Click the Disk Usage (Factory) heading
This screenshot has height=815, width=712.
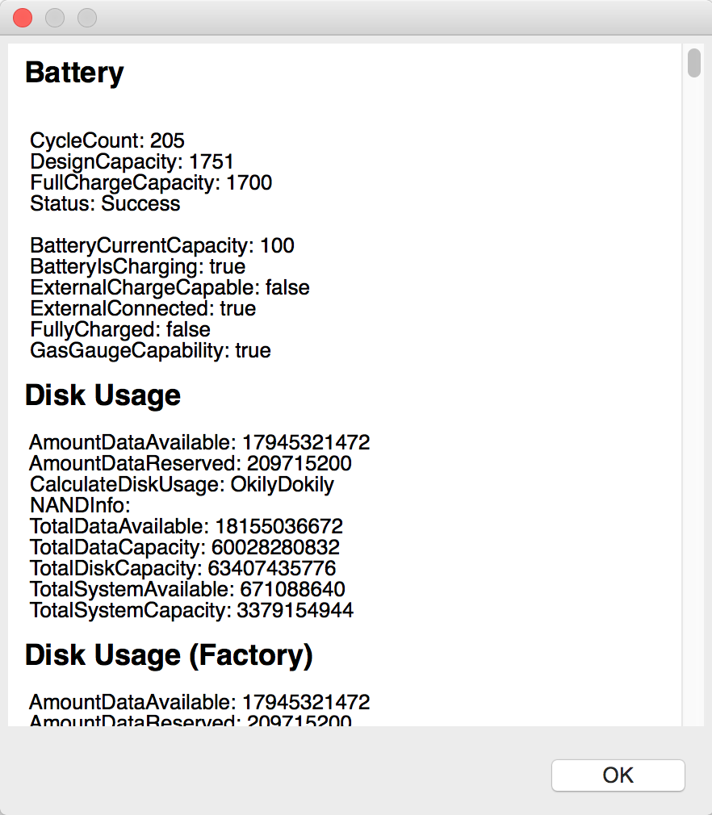tap(169, 655)
